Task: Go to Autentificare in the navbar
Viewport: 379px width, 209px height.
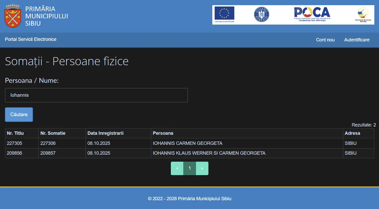Action: click(x=357, y=40)
